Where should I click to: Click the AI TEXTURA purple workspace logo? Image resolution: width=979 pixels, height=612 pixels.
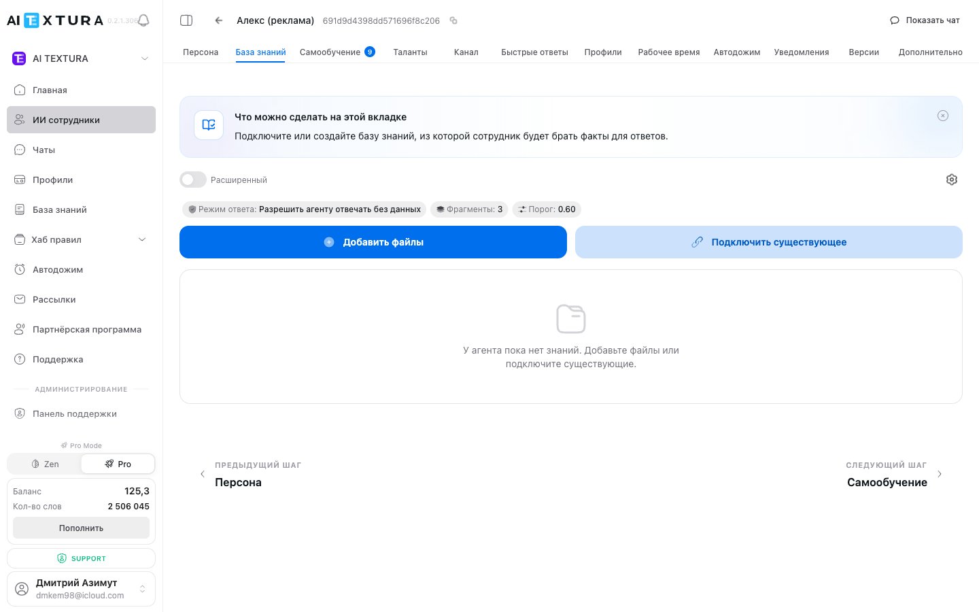[x=19, y=58]
